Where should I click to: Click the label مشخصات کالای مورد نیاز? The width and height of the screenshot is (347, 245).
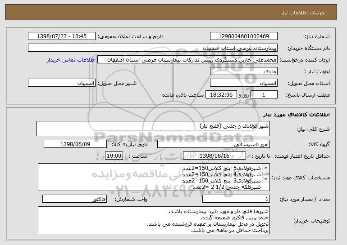pos(301,178)
